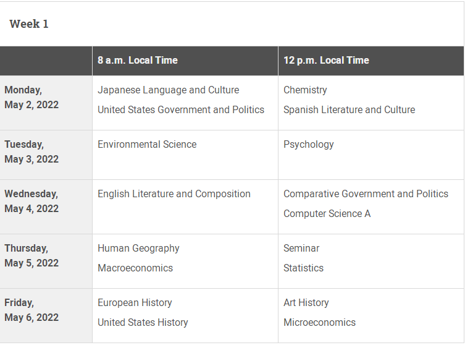The width and height of the screenshot is (465, 345).
Task: Click the Seminar exam entry
Action: pos(301,248)
